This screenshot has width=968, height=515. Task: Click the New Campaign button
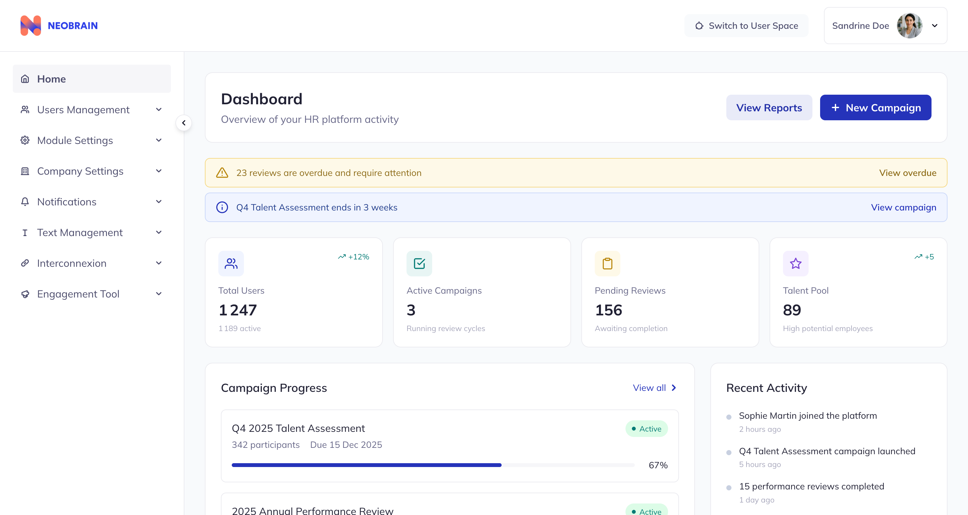[875, 107]
